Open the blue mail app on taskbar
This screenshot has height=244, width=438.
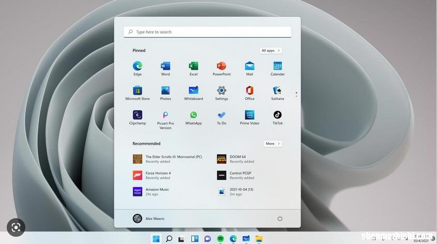(246, 239)
